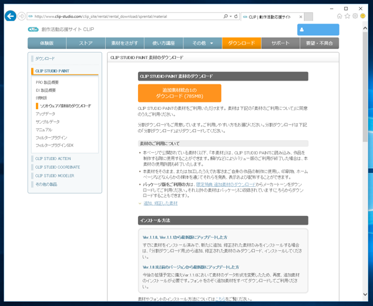Open 限定特典 追加素材のダウンロード link
Viewport: 373px width, 306px height.
[x=226, y=184]
